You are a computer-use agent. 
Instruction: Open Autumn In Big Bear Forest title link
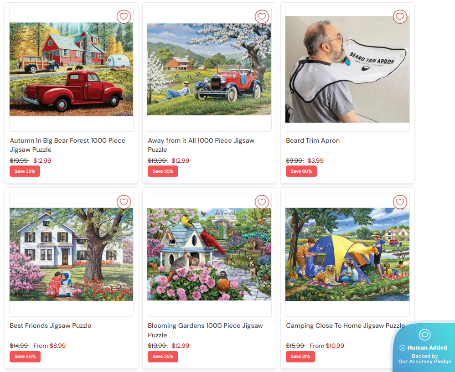(67, 145)
